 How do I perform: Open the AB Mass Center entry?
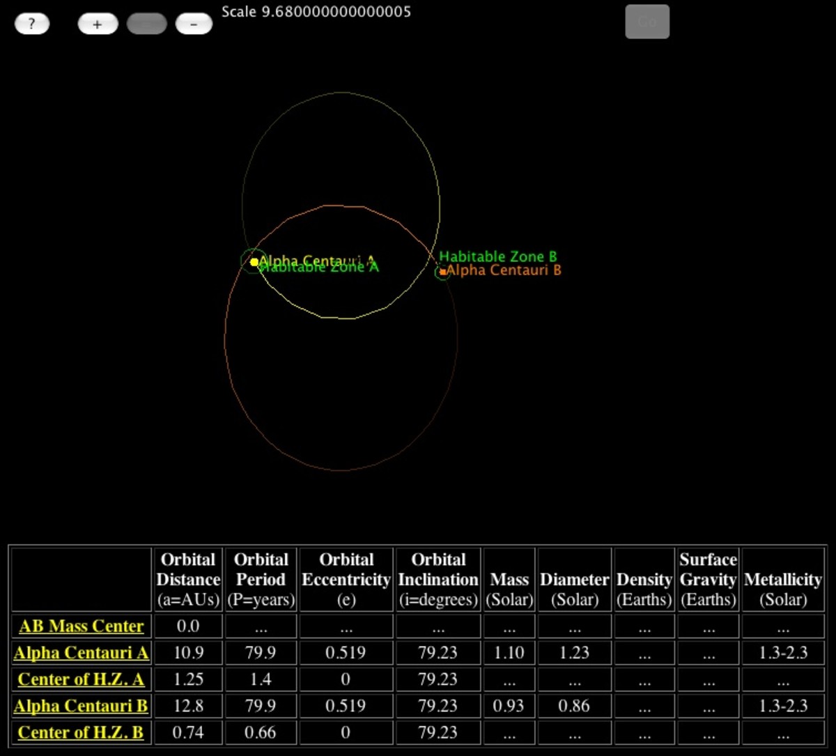pos(80,626)
